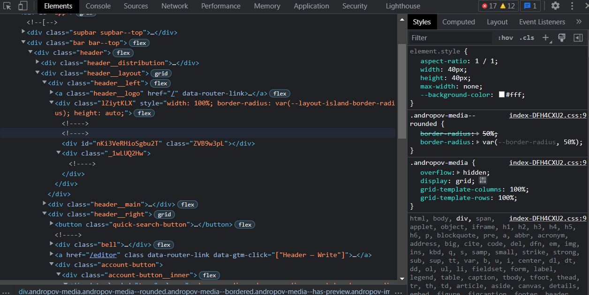Collapse the header__left div
Image resolution: width=589 pixels, height=295 pixels.
coord(45,82)
